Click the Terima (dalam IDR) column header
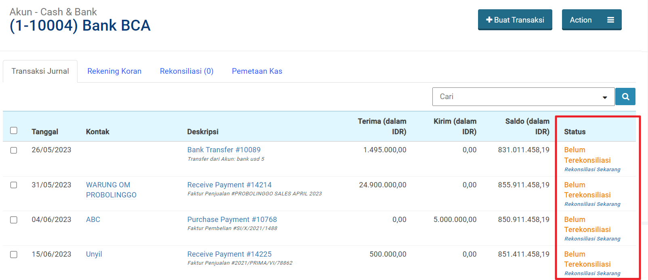This screenshot has height=280, width=648. (x=382, y=127)
